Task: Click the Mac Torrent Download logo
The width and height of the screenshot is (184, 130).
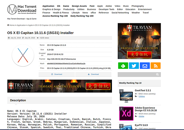Action: pos(22,9)
